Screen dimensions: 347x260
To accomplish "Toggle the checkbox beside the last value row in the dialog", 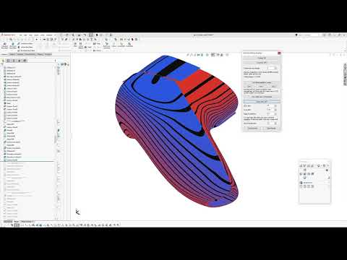I will pos(275,123).
